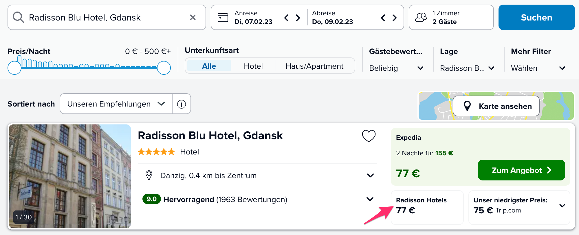The width and height of the screenshot is (579, 235).
Task: Show info about sorting recommendations
Action: pyautogui.click(x=182, y=104)
